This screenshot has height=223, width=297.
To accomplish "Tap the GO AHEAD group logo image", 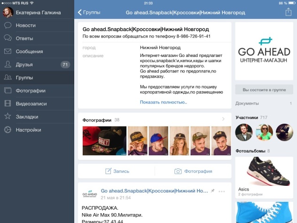I will coord(264,51).
